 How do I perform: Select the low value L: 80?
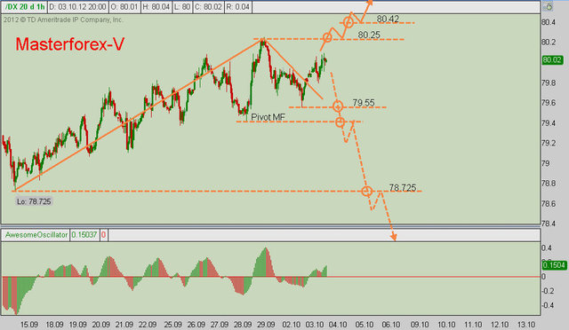click(182, 7)
